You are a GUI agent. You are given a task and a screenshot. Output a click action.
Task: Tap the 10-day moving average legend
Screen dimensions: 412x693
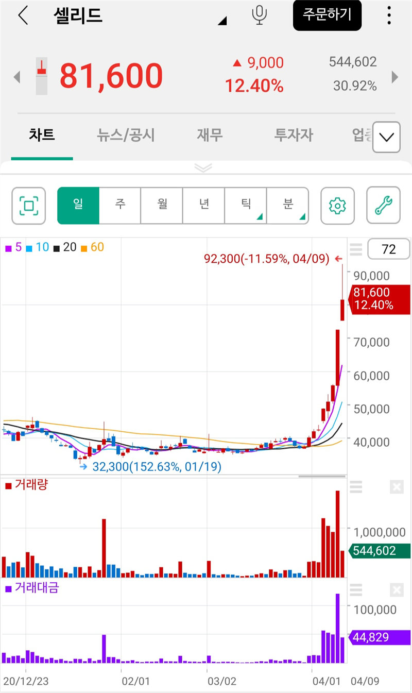pyautogui.click(x=37, y=247)
